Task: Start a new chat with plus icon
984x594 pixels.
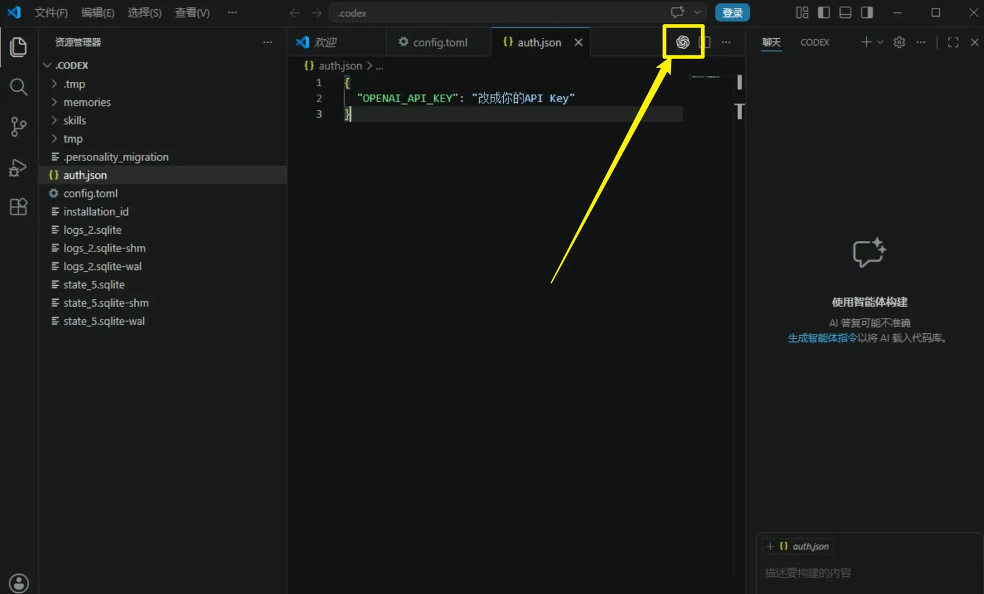Action: coord(866,42)
